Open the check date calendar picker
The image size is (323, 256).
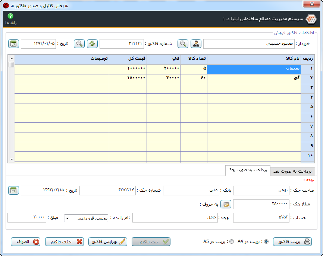13,191
